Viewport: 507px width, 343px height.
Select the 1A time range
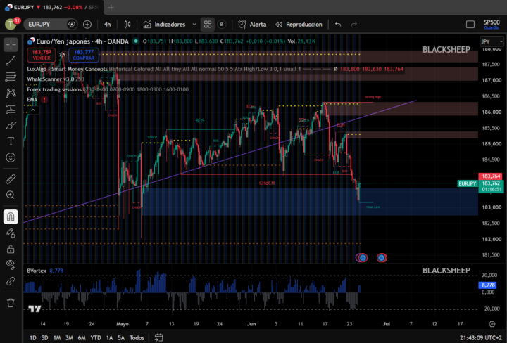coord(110,338)
